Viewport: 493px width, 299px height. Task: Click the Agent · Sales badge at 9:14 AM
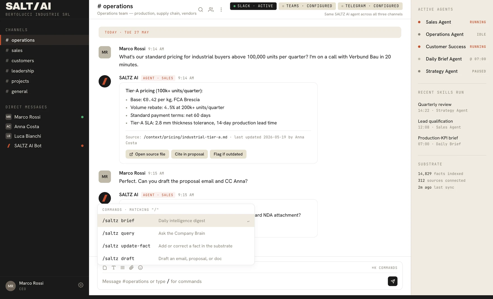pos(158,78)
